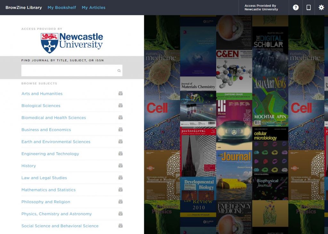Viewport: 328px width, 234px height.
Task: Click the Newcastle University logo
Action: click(72, 43)
